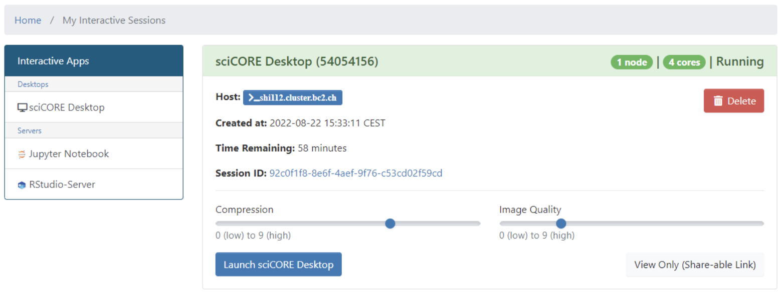This screenshot has width=780, height=292.
Task: Go to Home via breadcrumb
Action: pyautogui.click(x=28, y=20)
